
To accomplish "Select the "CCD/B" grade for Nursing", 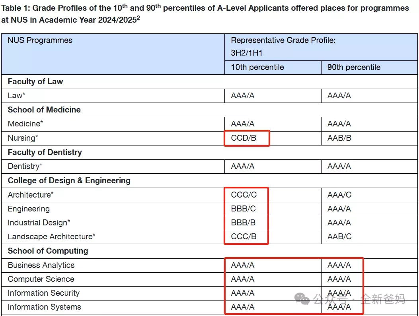I will point(244,138).
